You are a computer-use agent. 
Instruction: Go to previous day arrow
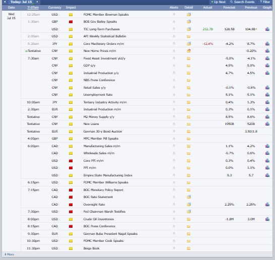coord(5,2)
